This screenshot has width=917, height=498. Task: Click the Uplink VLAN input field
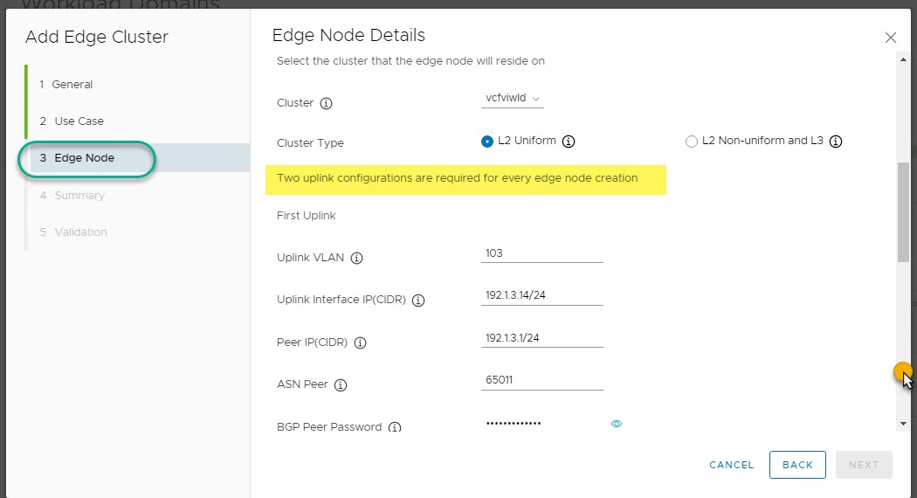point(541,253)
